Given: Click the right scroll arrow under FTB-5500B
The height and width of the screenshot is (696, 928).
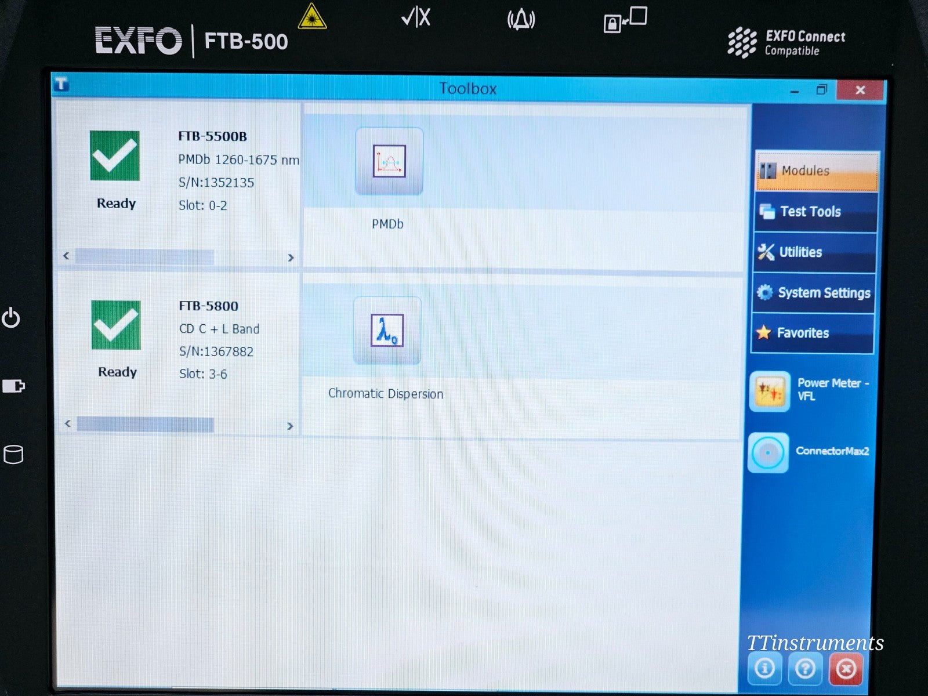Looking at the screenshot, I should (291, 258).
